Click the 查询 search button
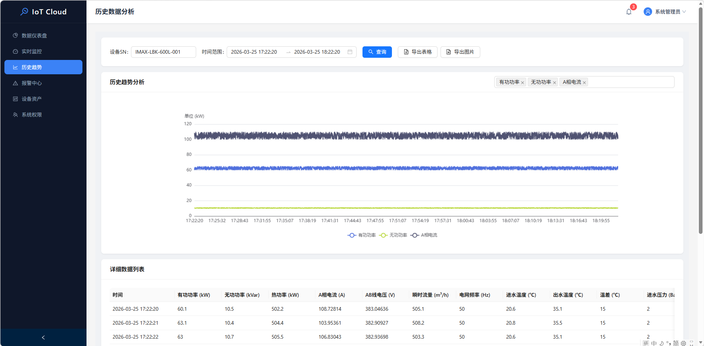 [377, 52]
